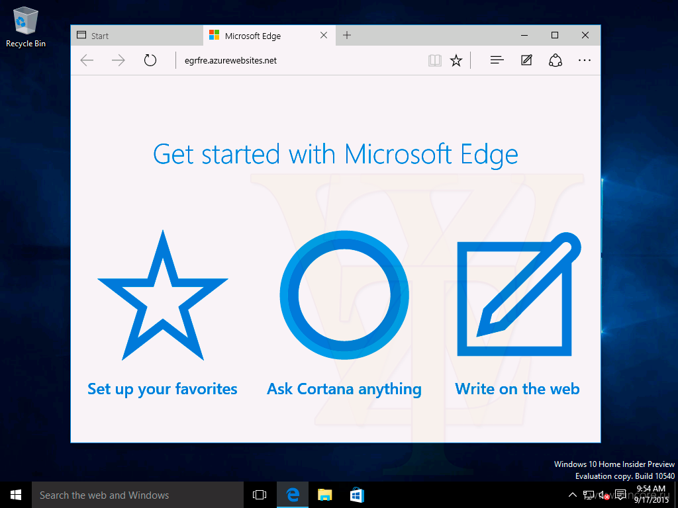
Task: Click the large star favorites graphic
Action: pos(163,296)
